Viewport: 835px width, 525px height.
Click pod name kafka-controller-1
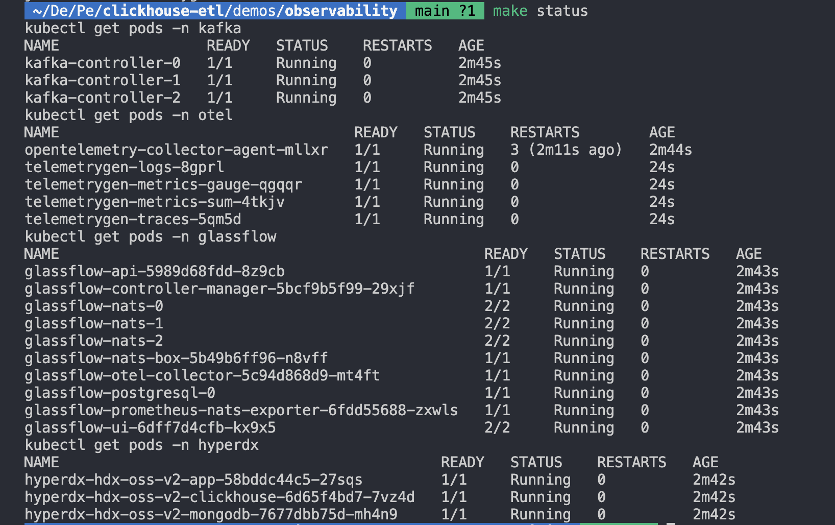click(x=103, y=80)
